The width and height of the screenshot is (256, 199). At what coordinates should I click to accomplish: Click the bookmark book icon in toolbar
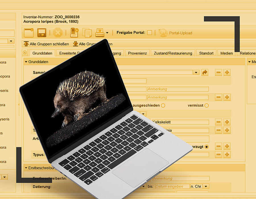click(x=74, y=33)
